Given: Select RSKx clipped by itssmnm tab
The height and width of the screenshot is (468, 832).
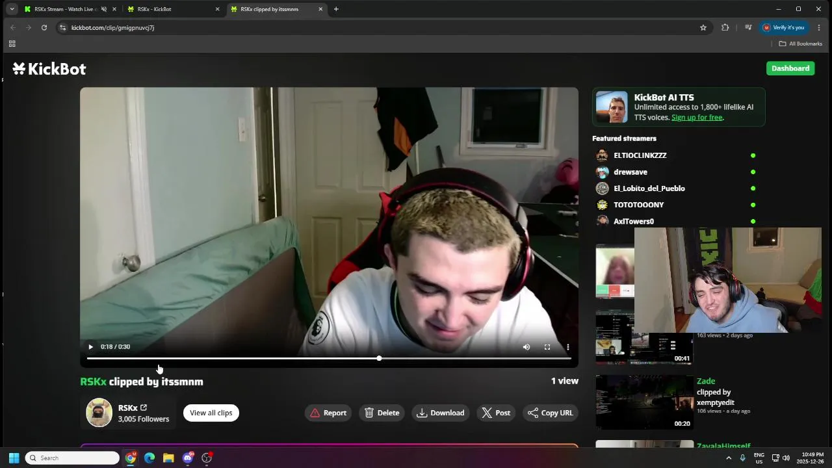Looking at the screenshot, I should [x=270, y=9].
